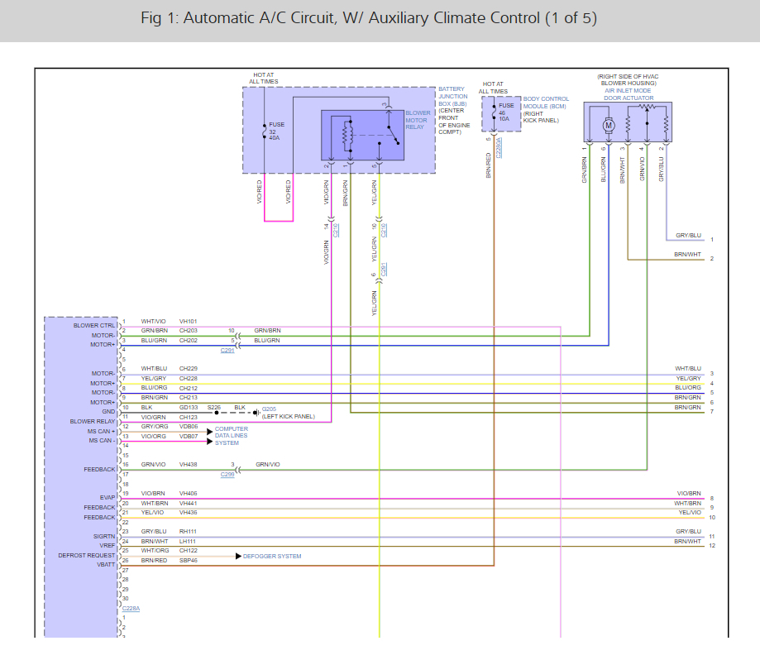
Task: Click the WHT/ORG wire color label at pin 25
Action: click(x=155, y=551)
